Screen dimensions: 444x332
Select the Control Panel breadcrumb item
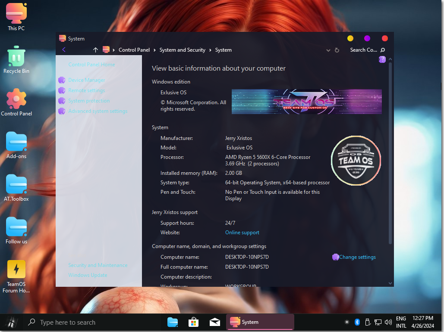coord(134,50)
